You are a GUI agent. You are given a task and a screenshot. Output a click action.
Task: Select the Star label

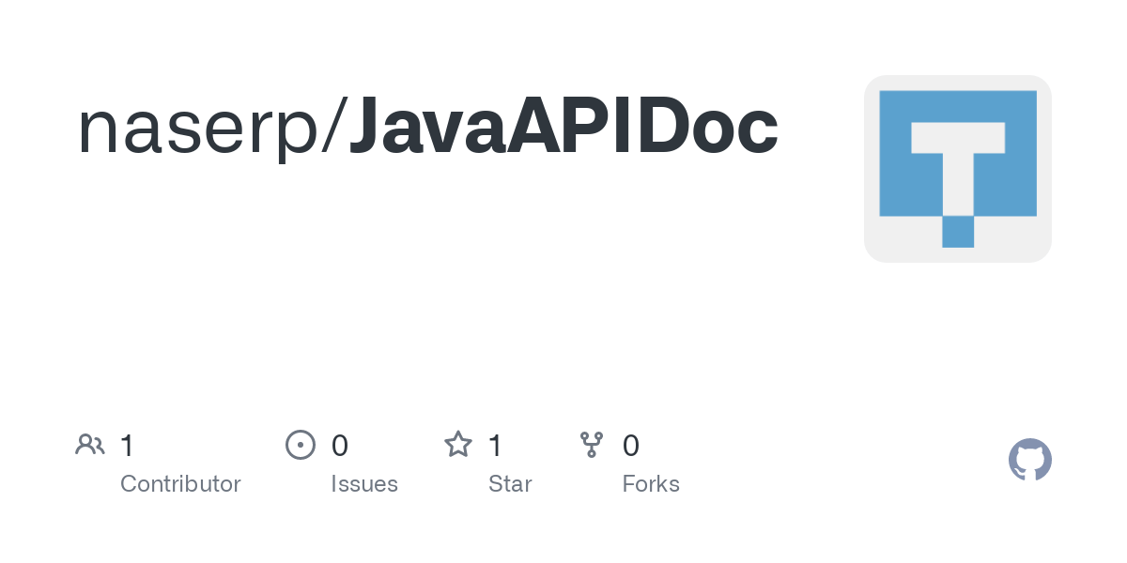[510, 484]
